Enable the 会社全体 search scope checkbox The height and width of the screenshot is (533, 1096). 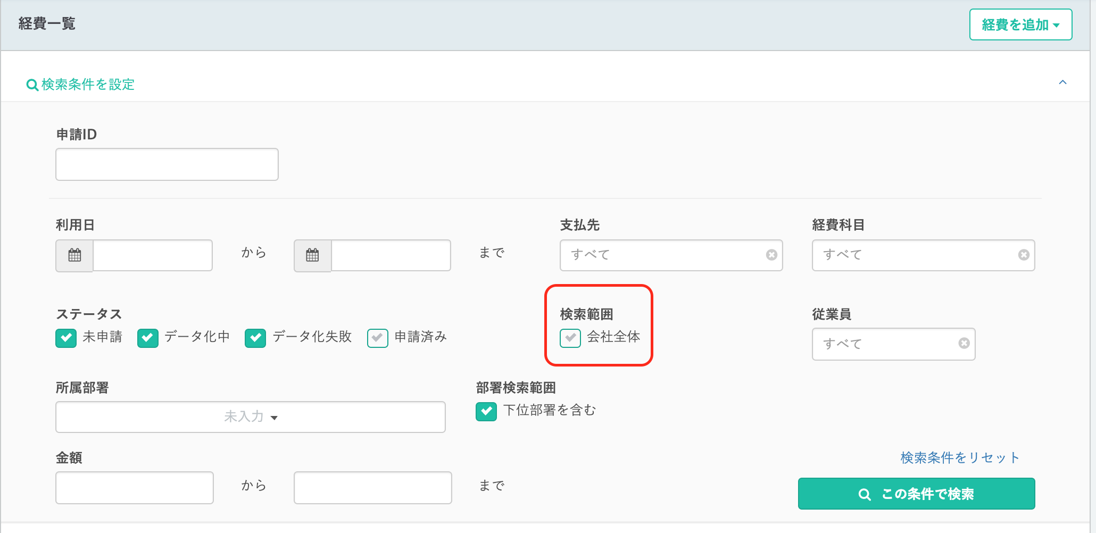click(x=570, y=338)
